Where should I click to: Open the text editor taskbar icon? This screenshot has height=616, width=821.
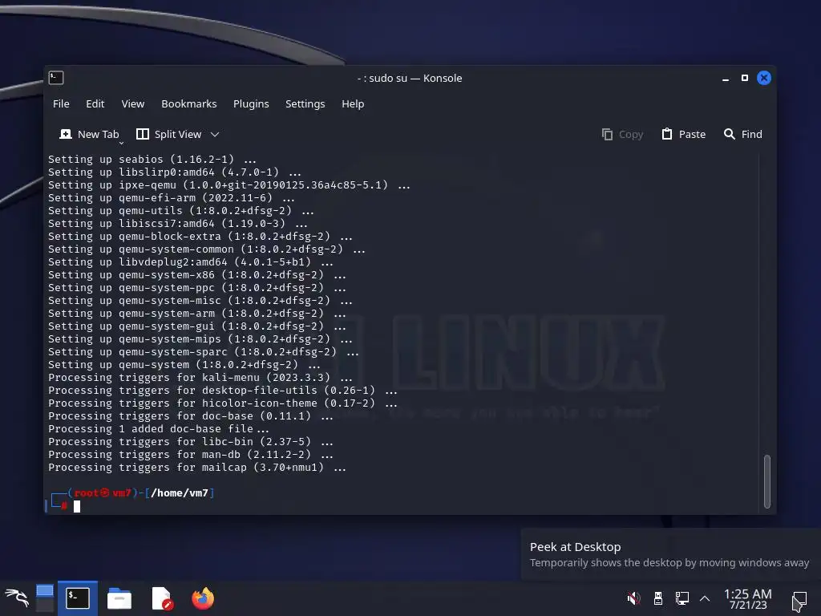pos(162,598)
